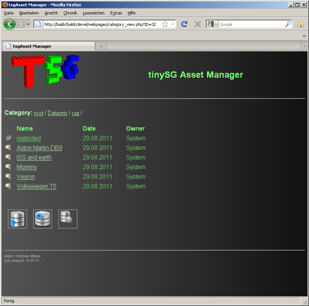Click the green back arrow button
Image resolution: width=309 pixels, height=306 pixels.
tap(10, 24)
